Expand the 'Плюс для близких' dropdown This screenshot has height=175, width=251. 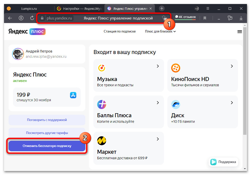(160, 31)
